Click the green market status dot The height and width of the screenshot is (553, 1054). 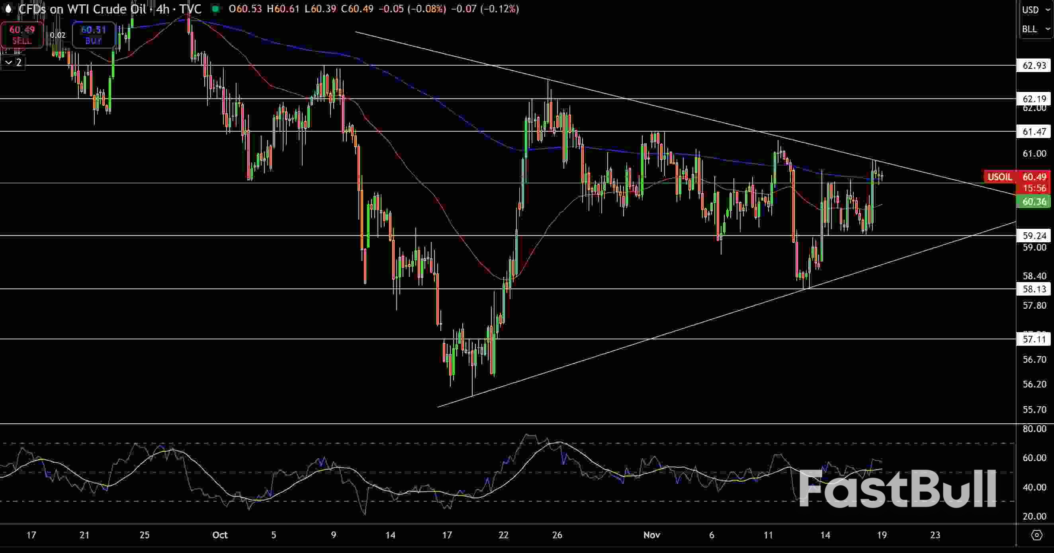click(216, 9)
